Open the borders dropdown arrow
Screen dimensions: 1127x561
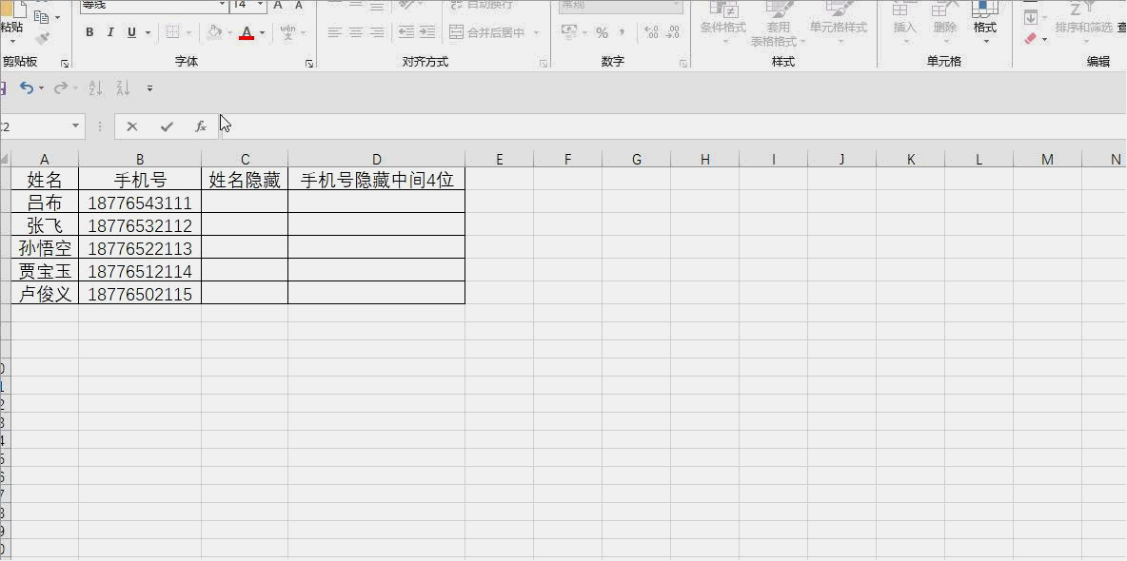tap(189, 32)
